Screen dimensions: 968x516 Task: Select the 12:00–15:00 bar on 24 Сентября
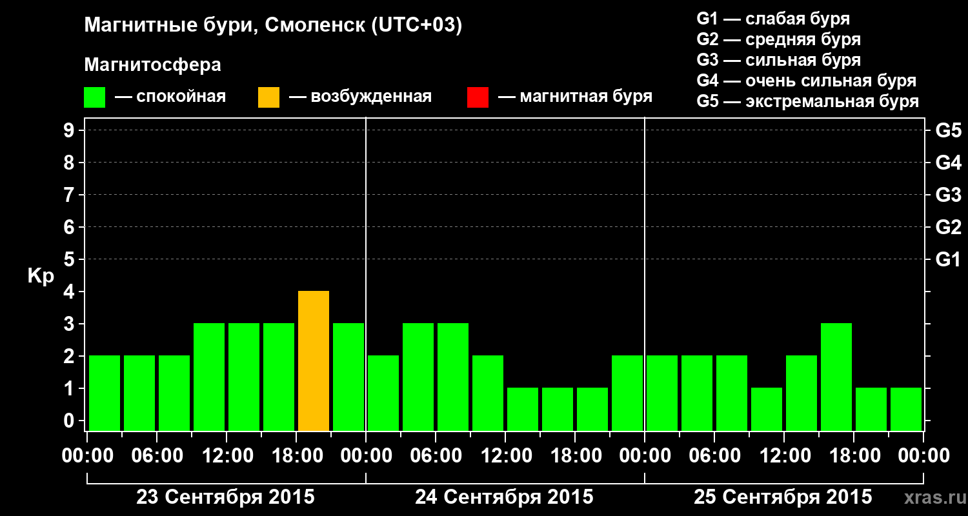tap(523, 409)
